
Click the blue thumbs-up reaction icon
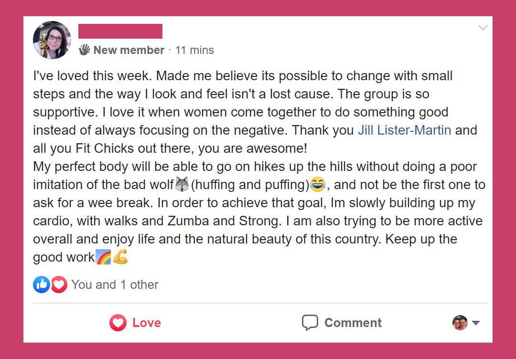(x=41, y=285)
